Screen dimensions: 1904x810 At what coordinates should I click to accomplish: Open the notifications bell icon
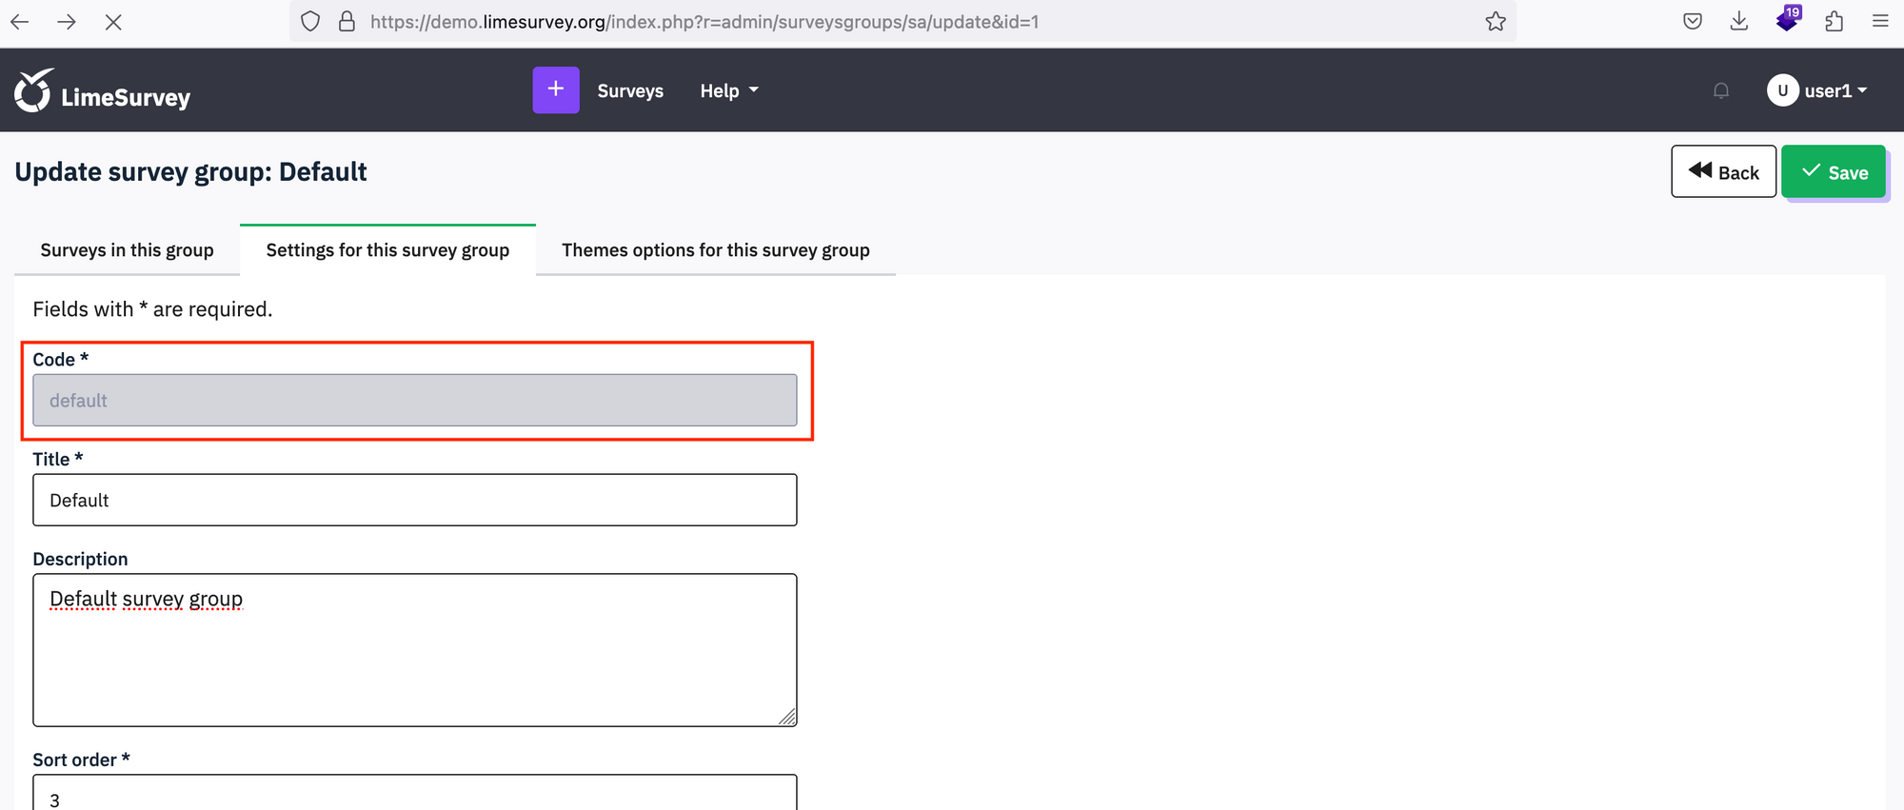1721,91
